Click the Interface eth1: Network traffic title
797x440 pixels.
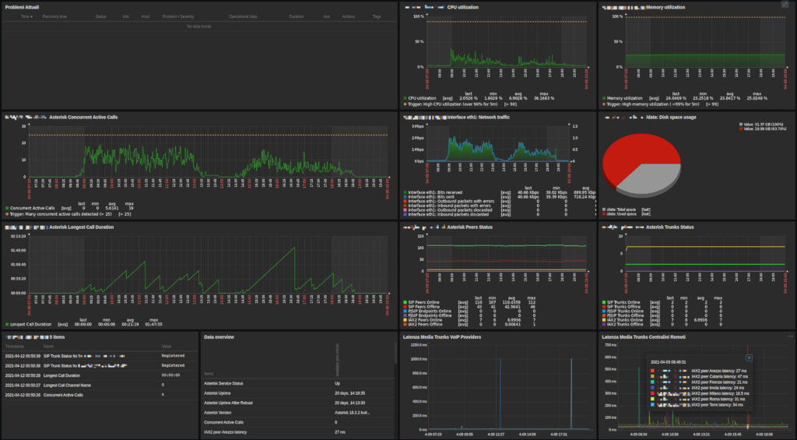pos(479,117)
